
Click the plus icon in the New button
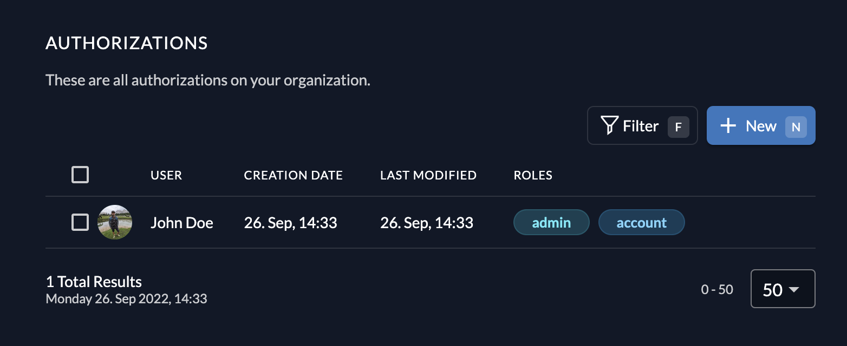click(728, 125)
